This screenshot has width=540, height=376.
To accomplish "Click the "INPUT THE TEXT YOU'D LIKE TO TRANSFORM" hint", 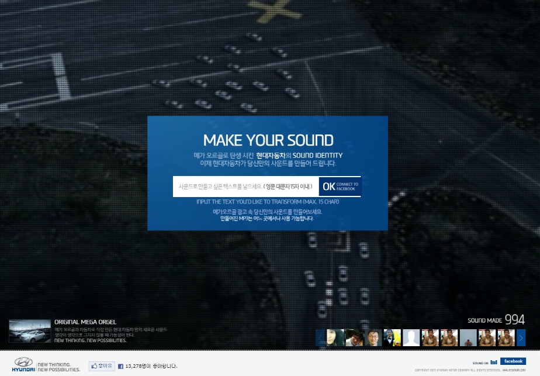I will (268, 202).
